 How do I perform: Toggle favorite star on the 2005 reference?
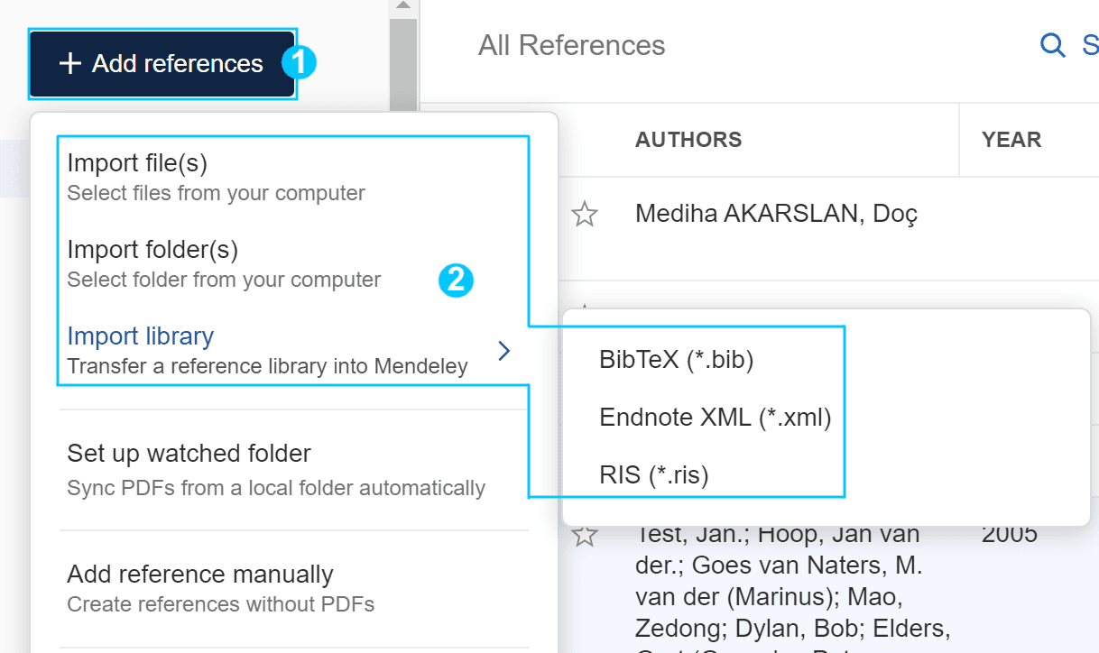tap(585, 535)
